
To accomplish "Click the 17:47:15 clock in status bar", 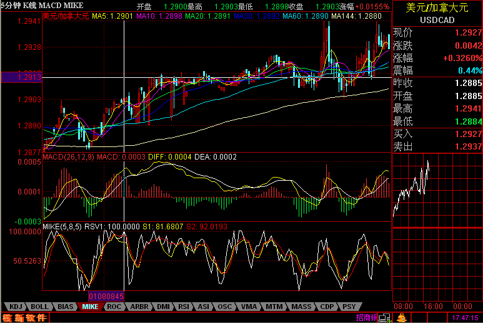I will point(465,318).
